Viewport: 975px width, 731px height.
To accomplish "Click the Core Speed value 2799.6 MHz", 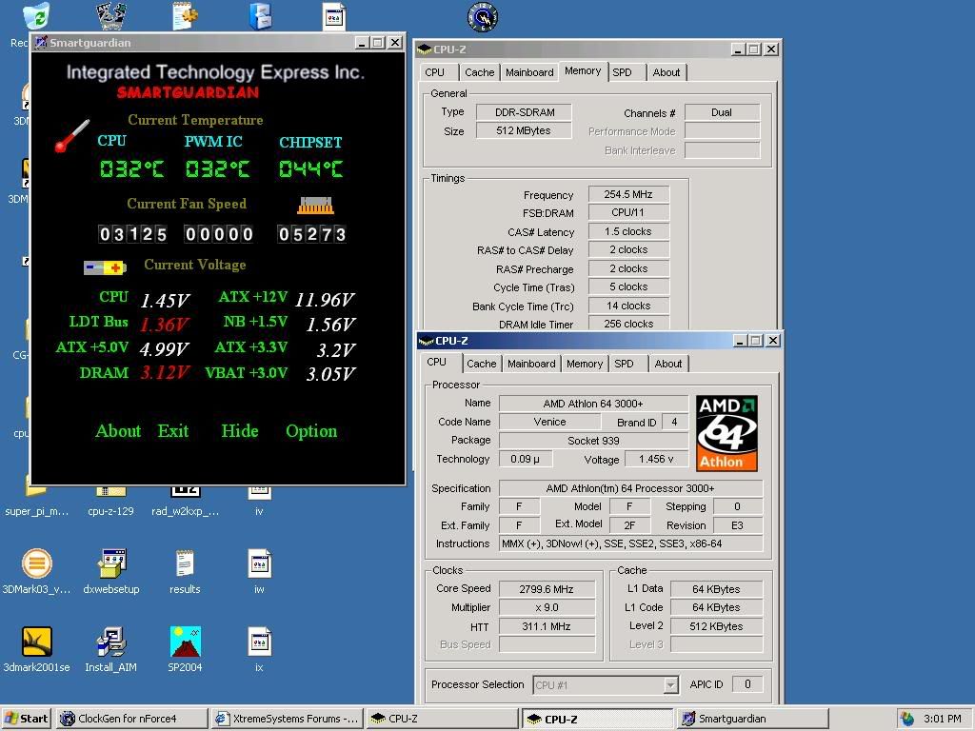I will (x=547, y=588).
